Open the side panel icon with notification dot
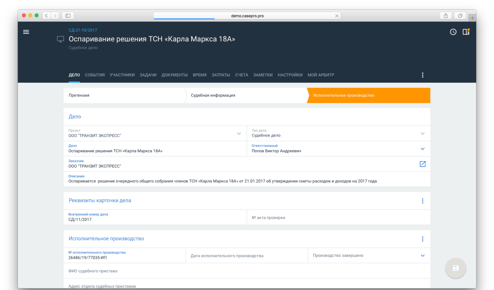The image size is (494, 290). (466, 32)
